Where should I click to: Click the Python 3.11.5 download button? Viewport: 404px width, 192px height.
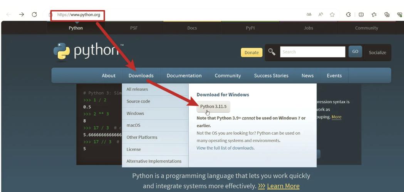pos(213,106)
